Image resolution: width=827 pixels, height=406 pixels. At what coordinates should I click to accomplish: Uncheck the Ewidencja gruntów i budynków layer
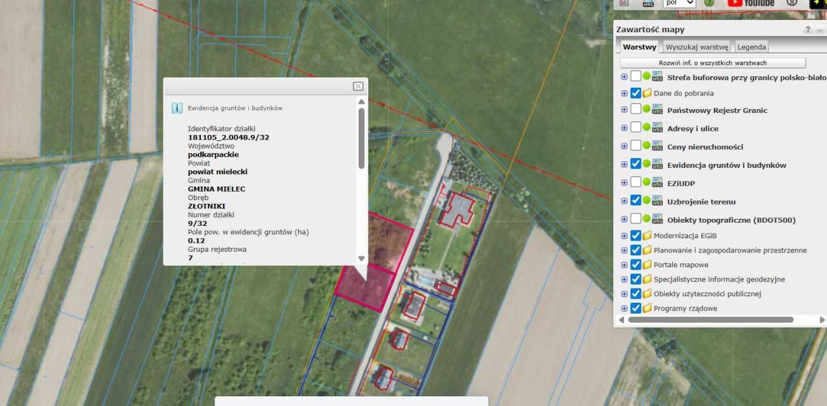point(636,165)
